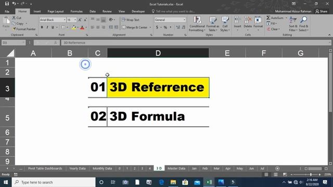Decrease decimal places
This screenshot has height=187, width=333.
184,28
